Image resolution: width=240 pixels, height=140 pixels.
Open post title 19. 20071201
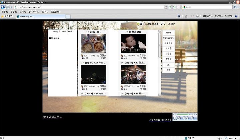(x=93, y=32)
